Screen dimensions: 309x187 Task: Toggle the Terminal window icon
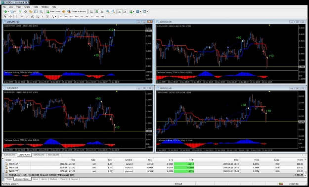point(36,12)
